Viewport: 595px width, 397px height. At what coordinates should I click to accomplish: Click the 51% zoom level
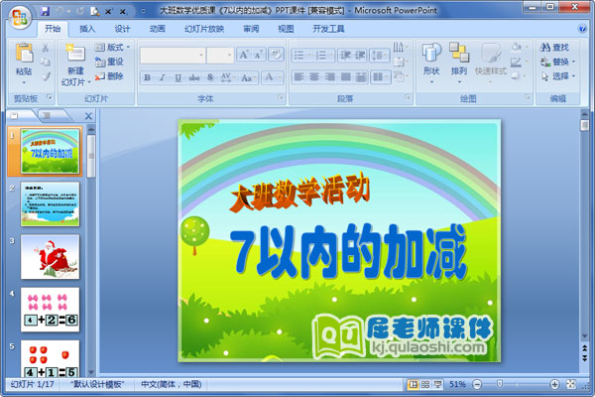click(457, 384)
